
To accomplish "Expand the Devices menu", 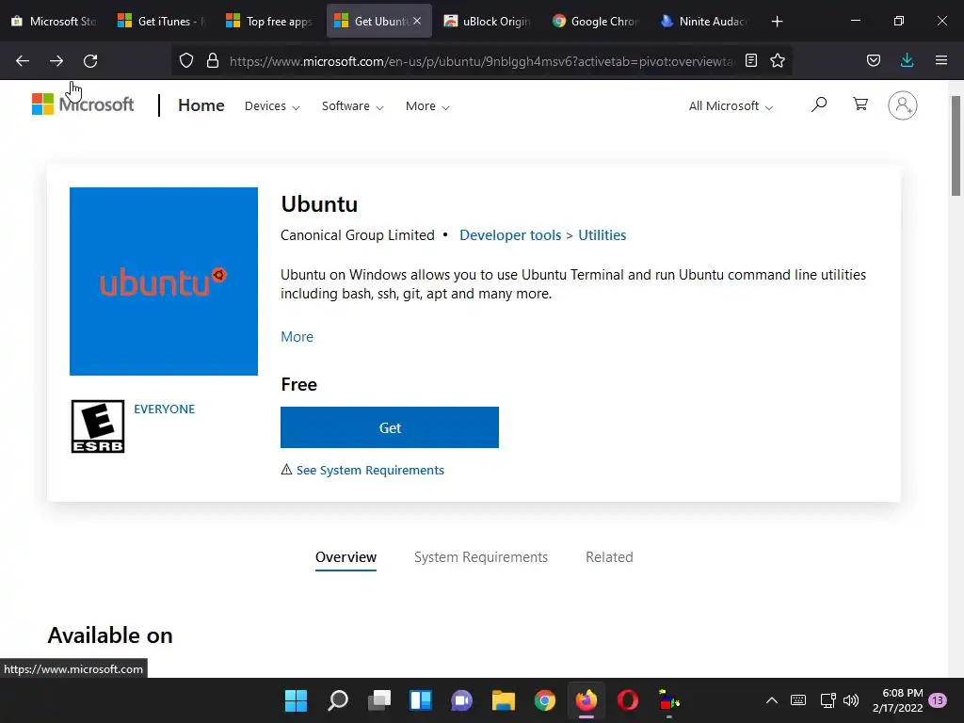I will point(272,106).
